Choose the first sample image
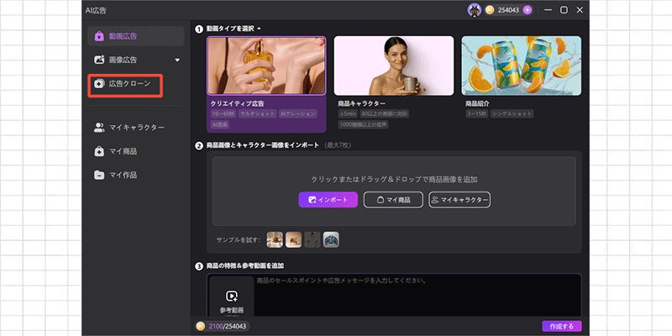 [275, 239]
